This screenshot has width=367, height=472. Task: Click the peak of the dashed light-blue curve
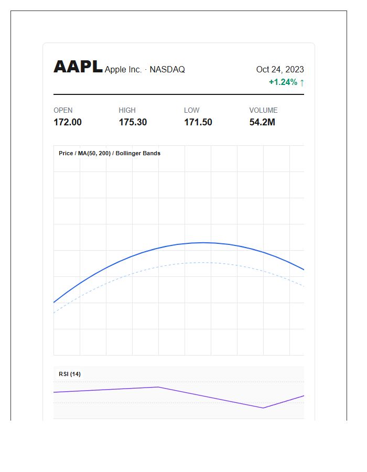(203, 263)
